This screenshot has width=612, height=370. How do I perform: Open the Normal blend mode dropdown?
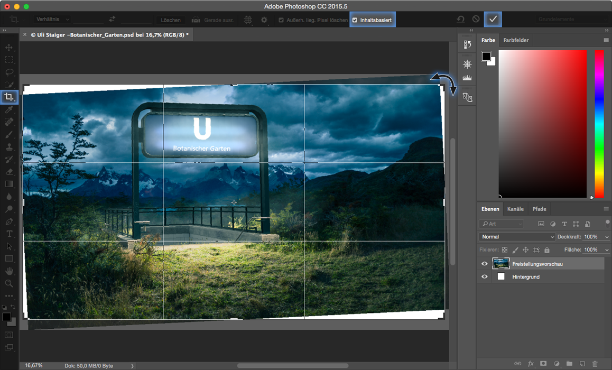517,237
